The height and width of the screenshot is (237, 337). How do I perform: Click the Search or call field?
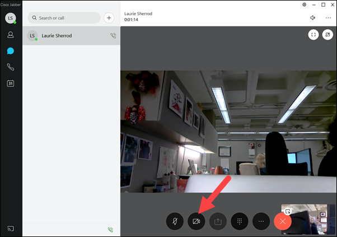point(64,18)
